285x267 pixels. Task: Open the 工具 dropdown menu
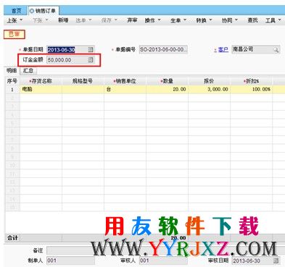click(273, 20)
